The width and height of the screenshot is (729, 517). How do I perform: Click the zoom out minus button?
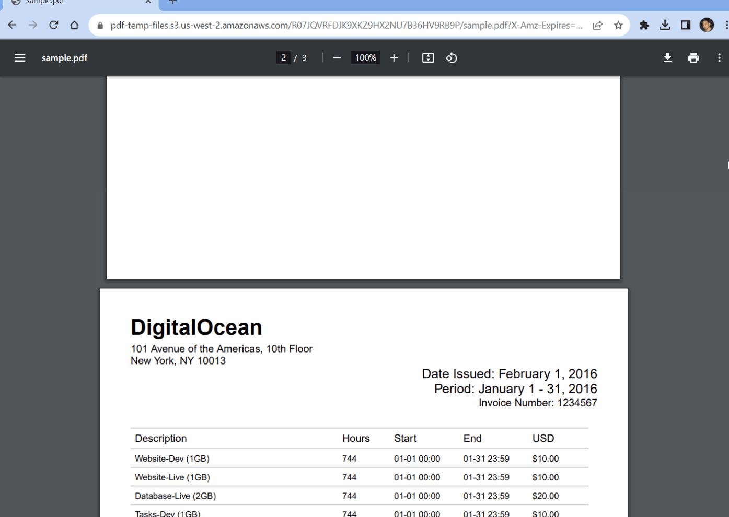click(x=337, y=58)
